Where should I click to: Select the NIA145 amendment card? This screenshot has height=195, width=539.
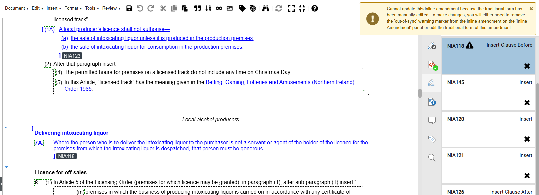coord(488,92)
